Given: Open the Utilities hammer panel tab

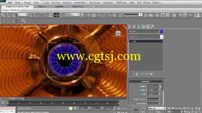Looking at the screenshot, I should point(153,27).
